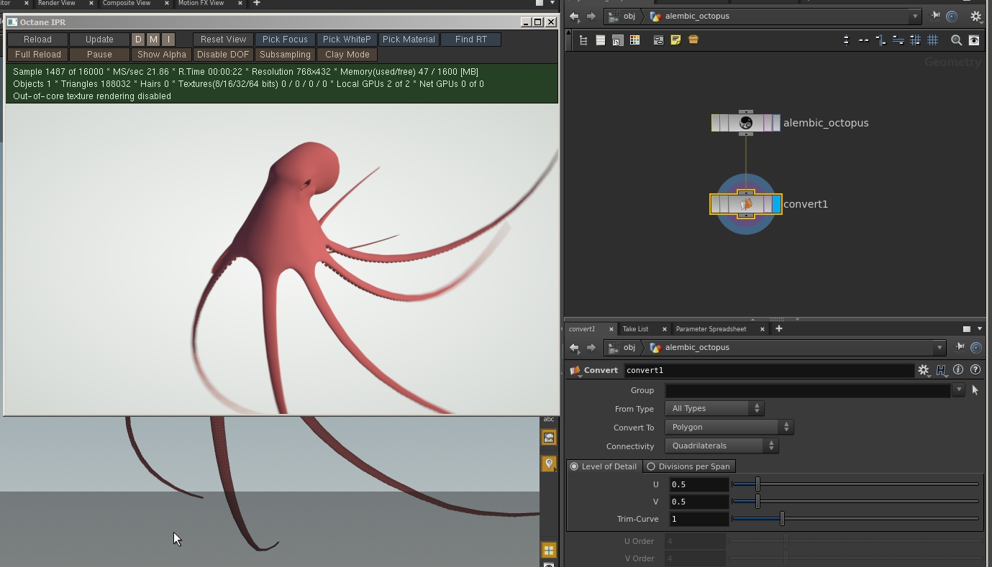Open the From Type dropdown
Viewport: 992px width, 567px height.
point(714,409)
